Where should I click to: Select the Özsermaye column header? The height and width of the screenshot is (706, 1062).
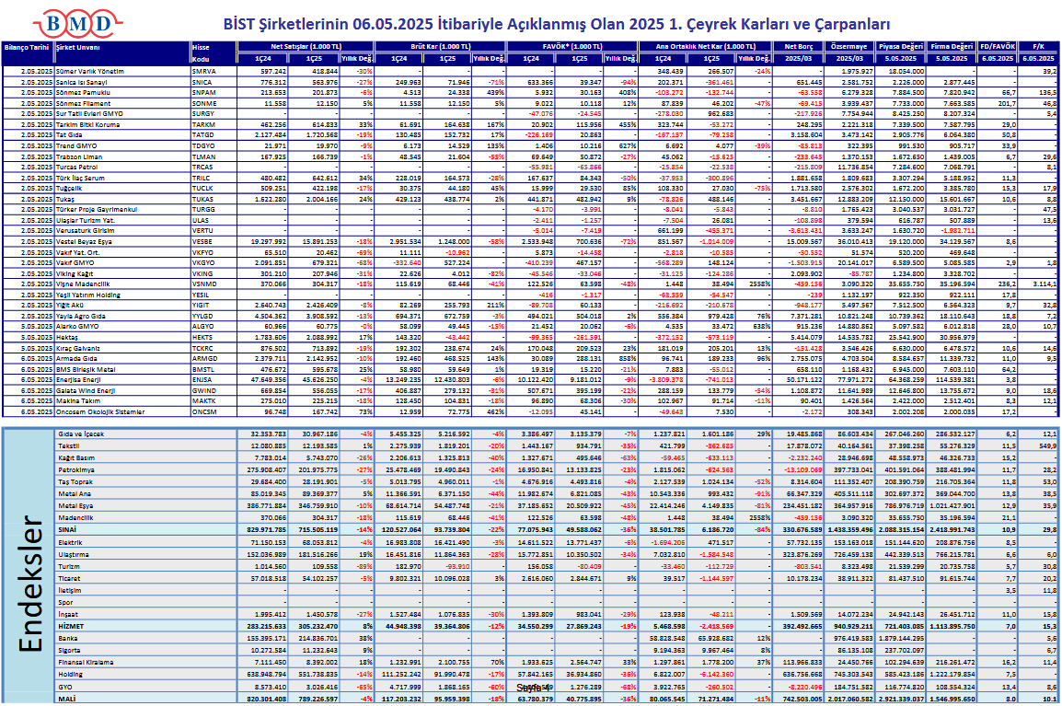click(848, 47)
